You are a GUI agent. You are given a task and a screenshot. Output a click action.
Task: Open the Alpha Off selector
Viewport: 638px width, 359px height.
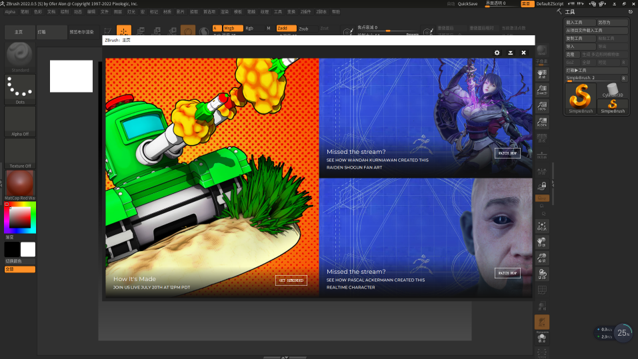point(20,121)
